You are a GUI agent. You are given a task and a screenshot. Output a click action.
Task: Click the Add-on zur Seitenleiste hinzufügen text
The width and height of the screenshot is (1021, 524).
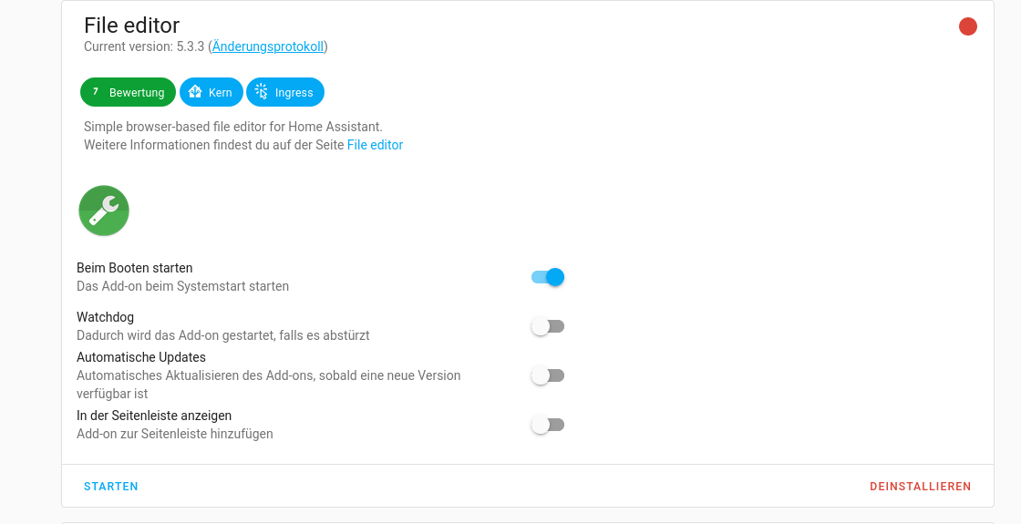174,434
